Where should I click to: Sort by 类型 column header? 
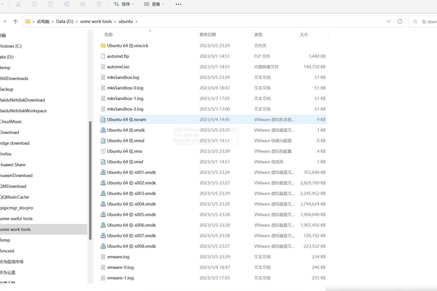(x=258, y=34)
